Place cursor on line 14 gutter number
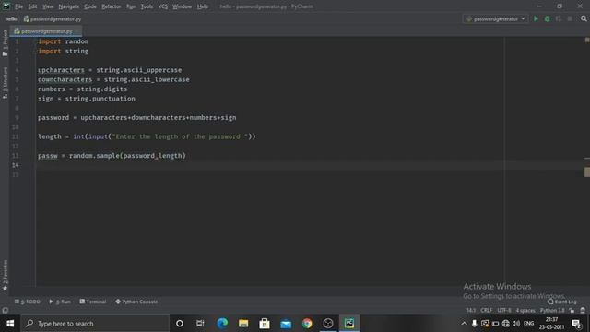The image size is (590, 332). (x=16, y=165)
